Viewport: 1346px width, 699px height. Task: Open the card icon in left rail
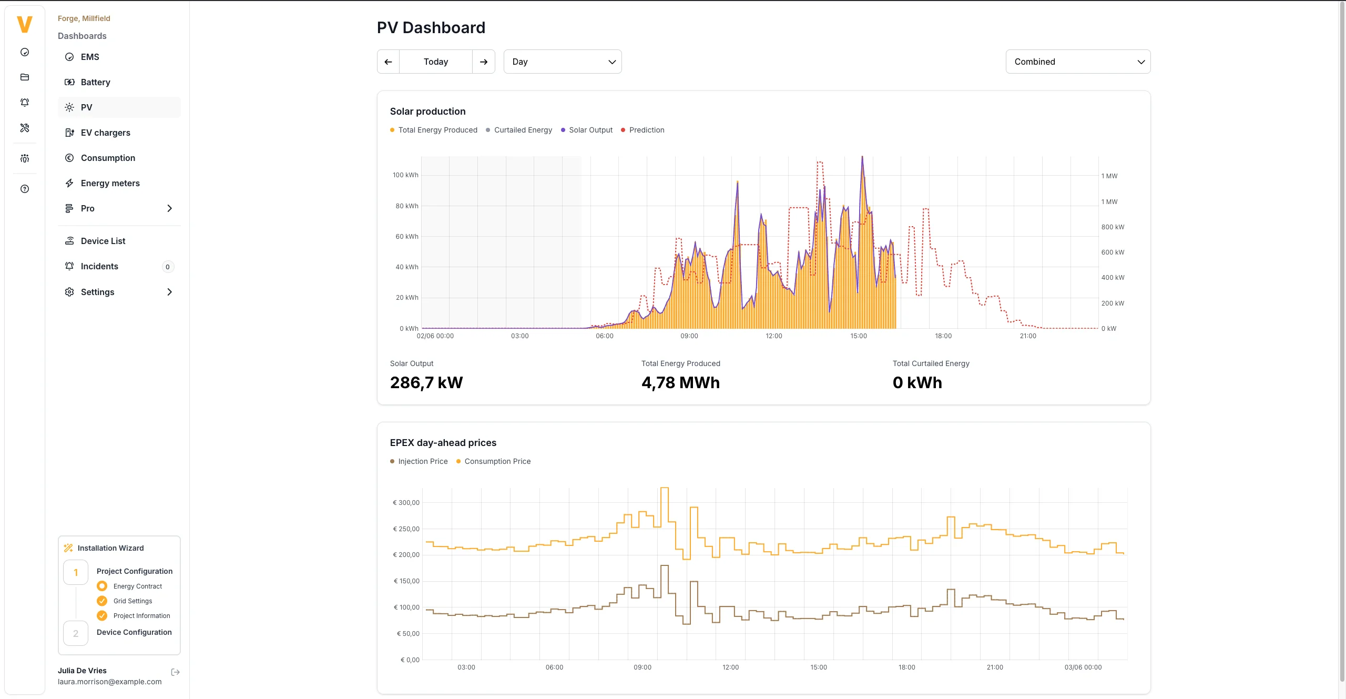point(25,77)
